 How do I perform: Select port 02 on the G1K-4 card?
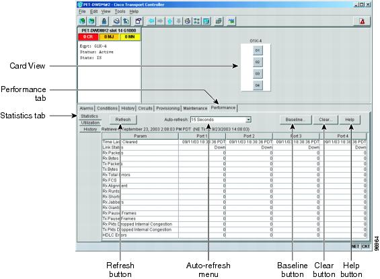(258, 62)
